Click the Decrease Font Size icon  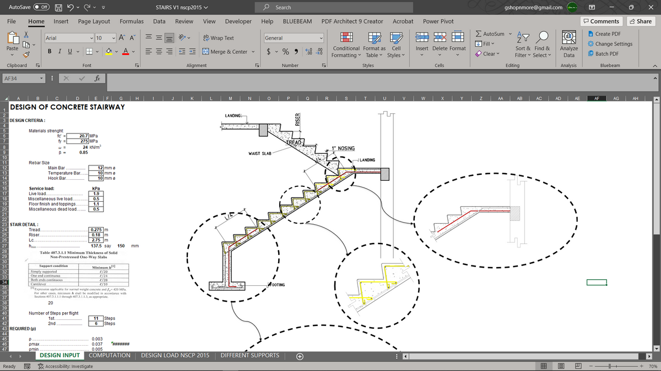point(132,38)
